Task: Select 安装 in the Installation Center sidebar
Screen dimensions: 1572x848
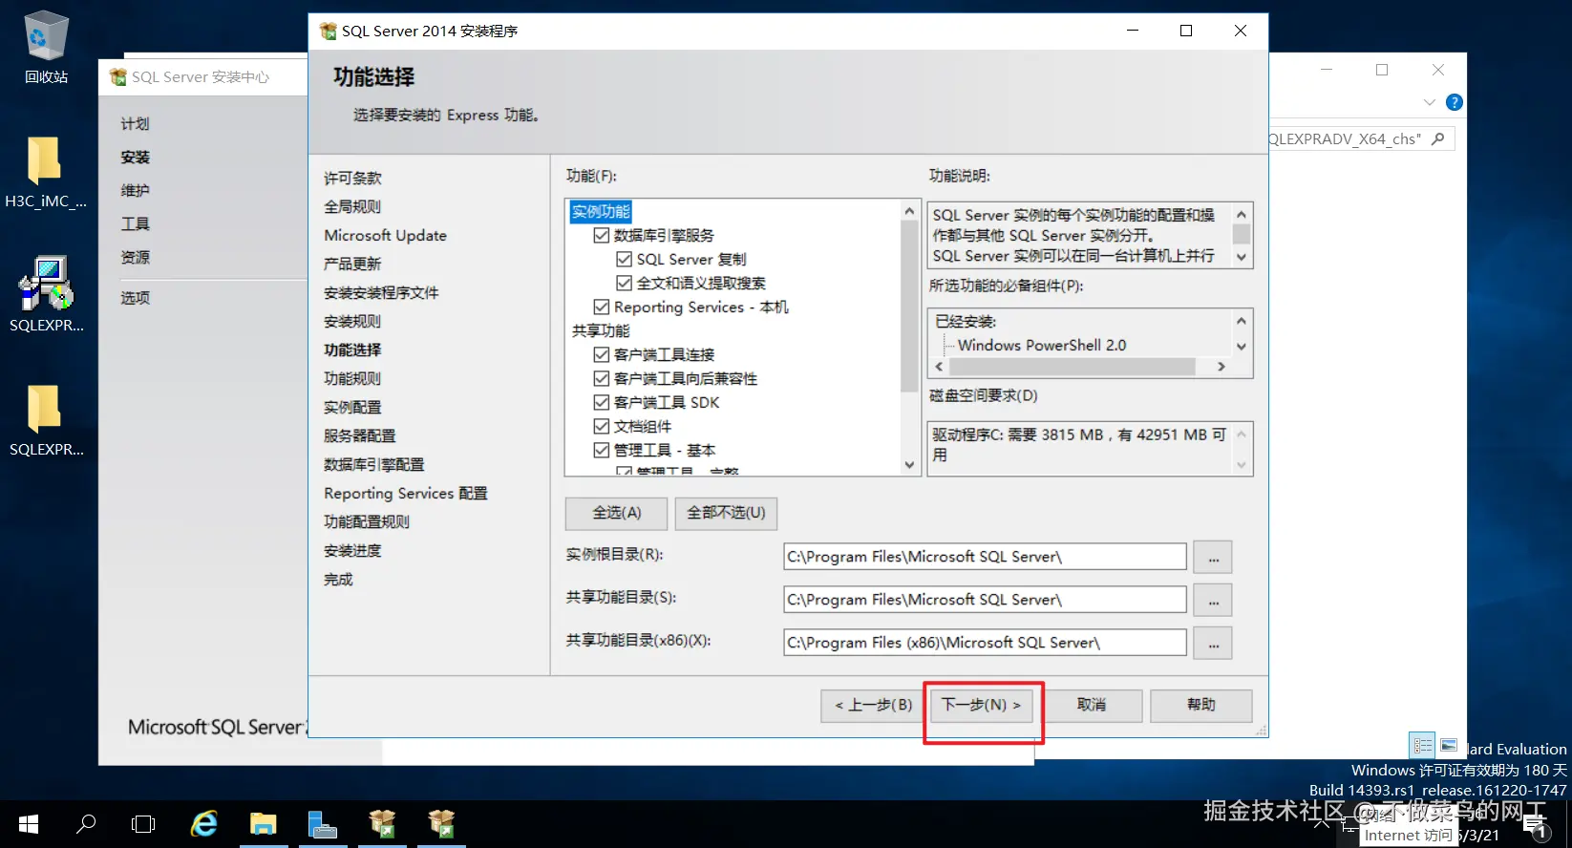Action: (135, 157)
